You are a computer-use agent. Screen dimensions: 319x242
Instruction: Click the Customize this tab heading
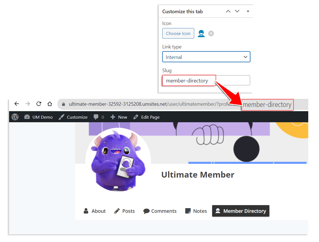[x=182, y=11]
